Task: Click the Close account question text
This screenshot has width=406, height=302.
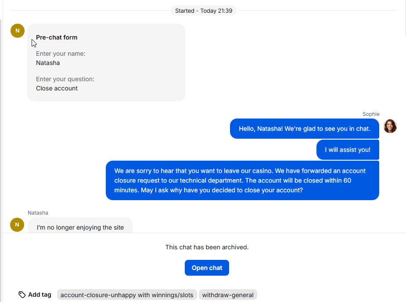Action: [x=57, y=88]
